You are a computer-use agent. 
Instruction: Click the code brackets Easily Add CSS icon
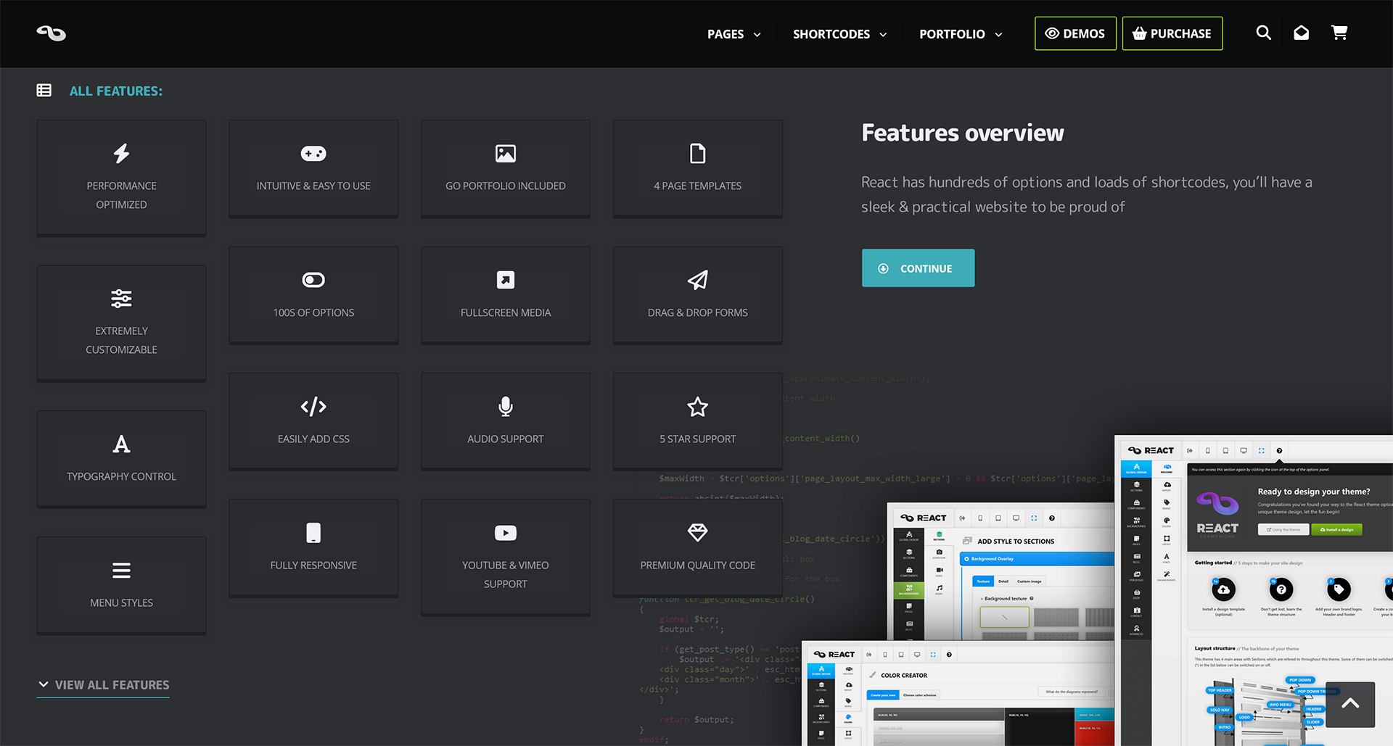point(313,407)
